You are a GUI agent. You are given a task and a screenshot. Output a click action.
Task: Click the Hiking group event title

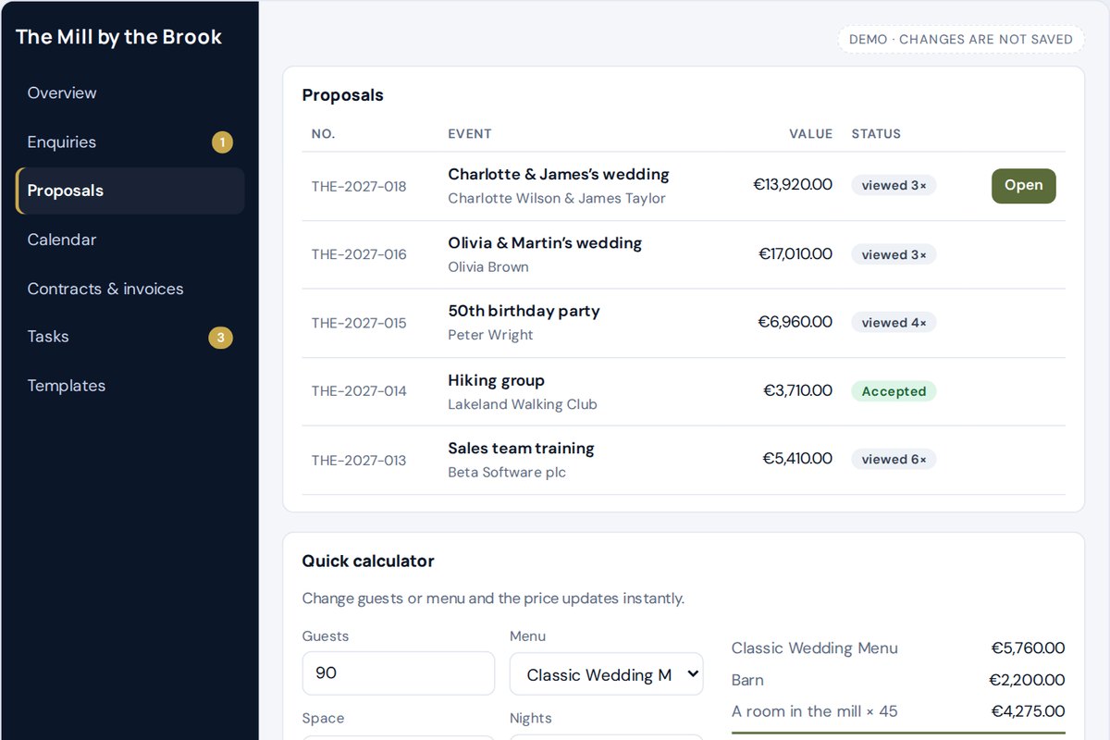point(496,380)
